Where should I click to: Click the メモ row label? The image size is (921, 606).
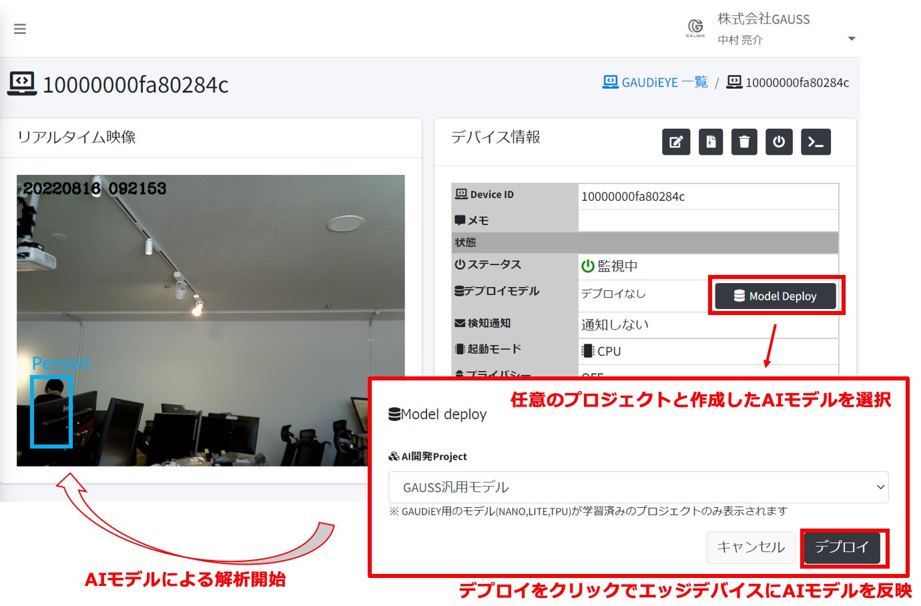point(471,220)
